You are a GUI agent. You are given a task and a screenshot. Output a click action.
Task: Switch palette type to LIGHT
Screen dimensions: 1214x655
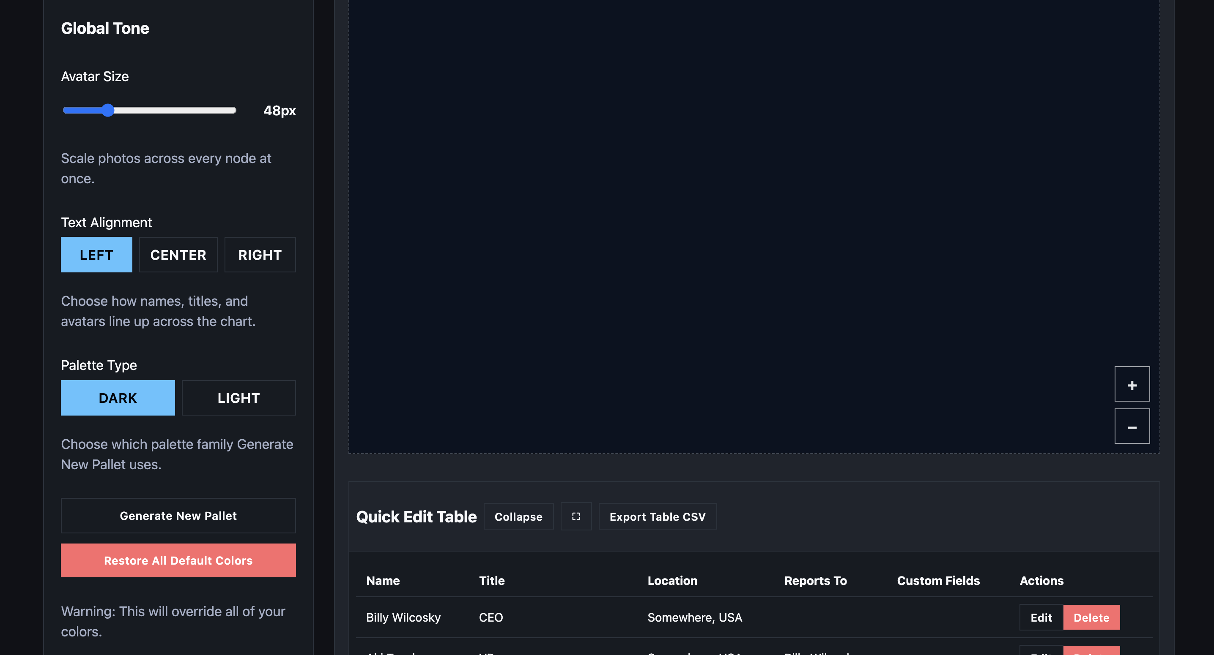tap(238, 398)
